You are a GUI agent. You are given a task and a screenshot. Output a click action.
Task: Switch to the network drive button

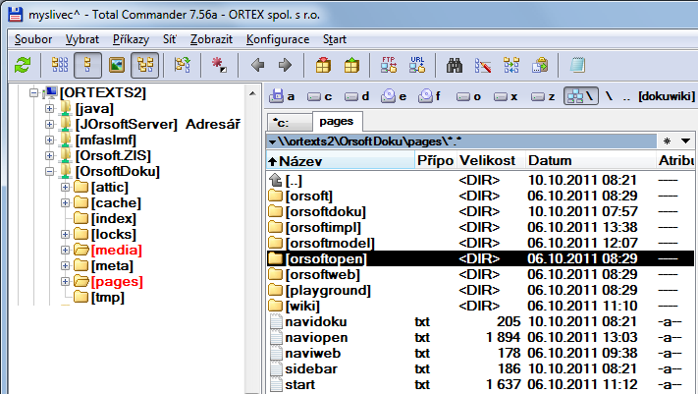(579, 96)
